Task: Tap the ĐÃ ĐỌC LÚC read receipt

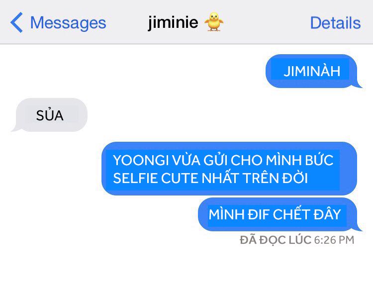Action: point(276,240)
